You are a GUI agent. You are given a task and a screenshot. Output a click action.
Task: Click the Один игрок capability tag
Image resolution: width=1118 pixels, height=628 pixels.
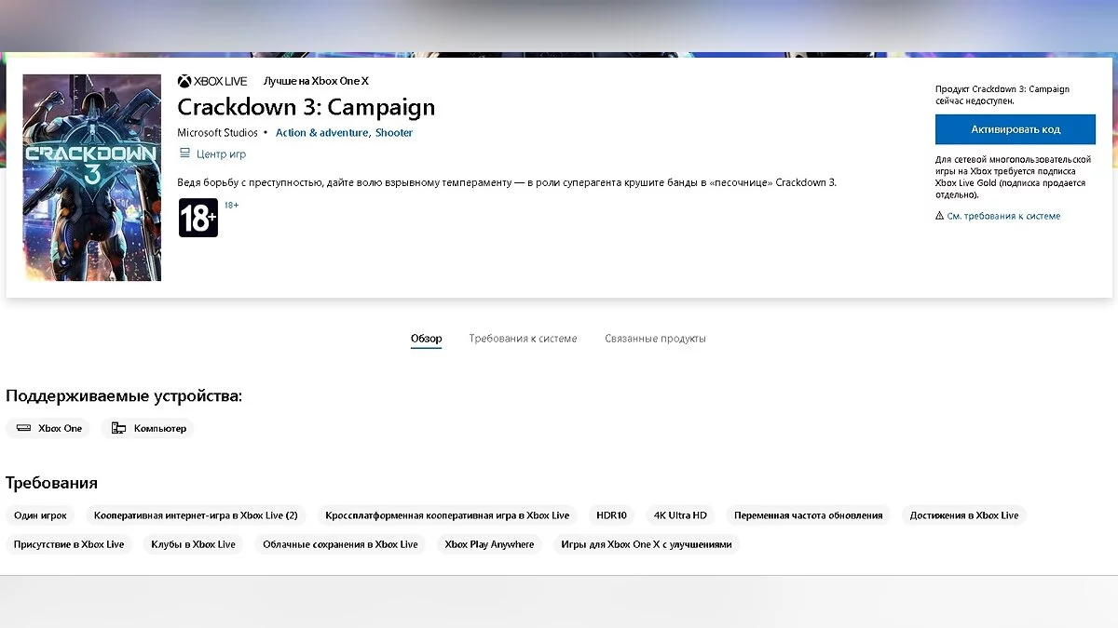pyautogui.click(x=40, y=515)
